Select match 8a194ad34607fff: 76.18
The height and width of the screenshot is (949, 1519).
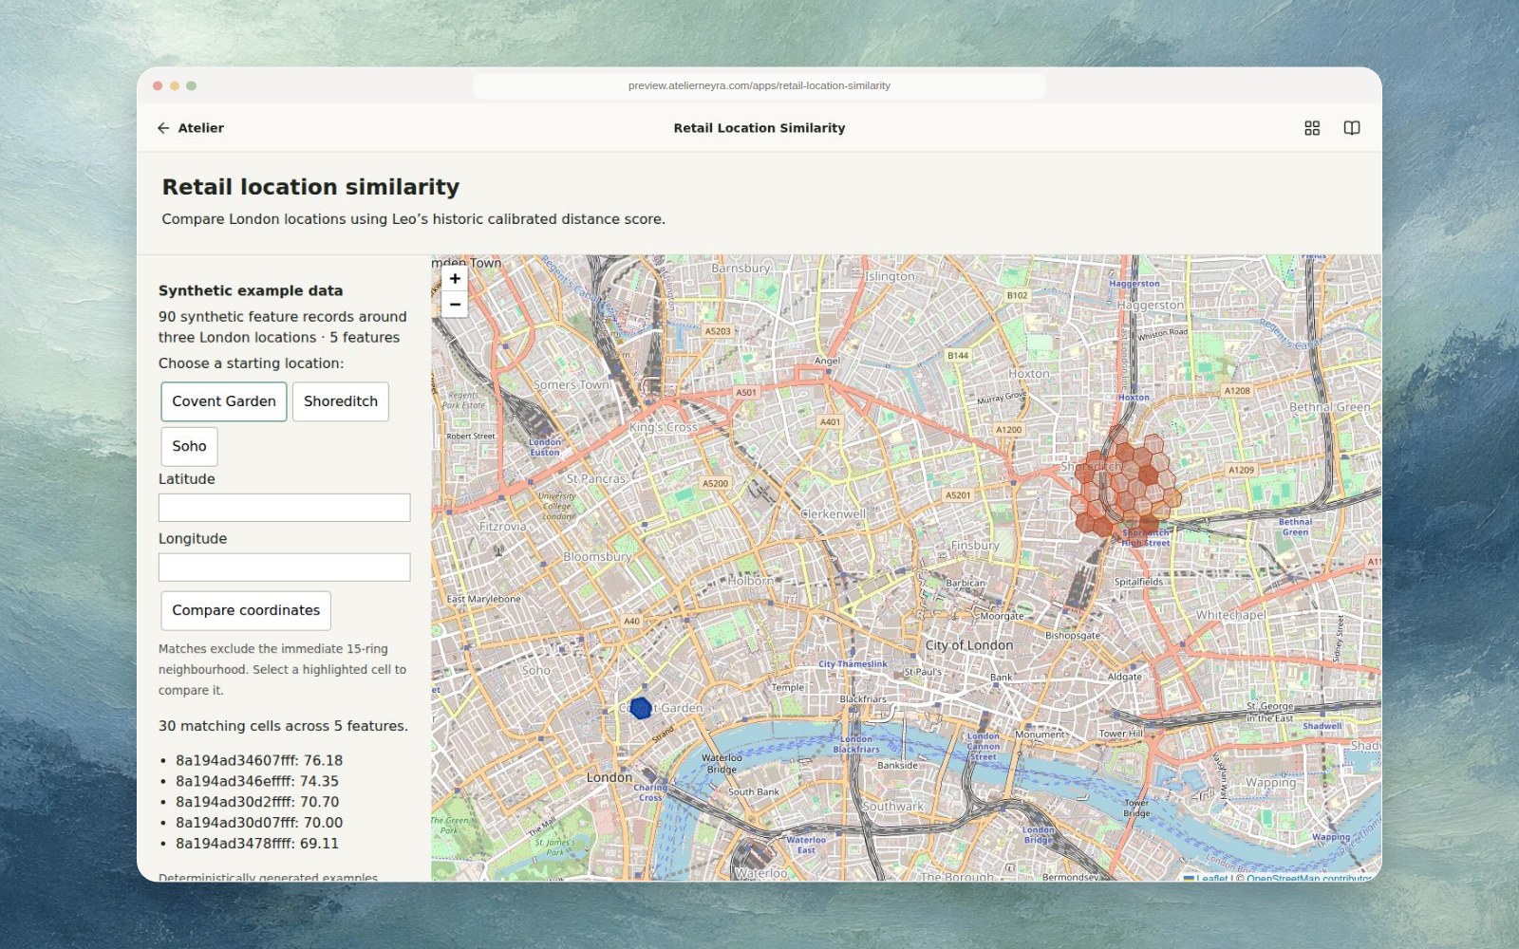tap(259, 760)
